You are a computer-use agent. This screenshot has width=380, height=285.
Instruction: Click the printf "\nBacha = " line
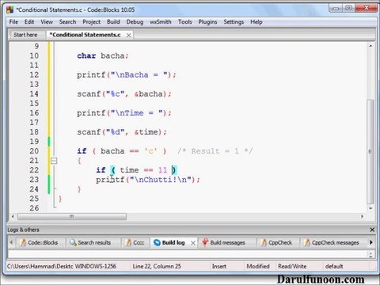click(x=127, y=75)
